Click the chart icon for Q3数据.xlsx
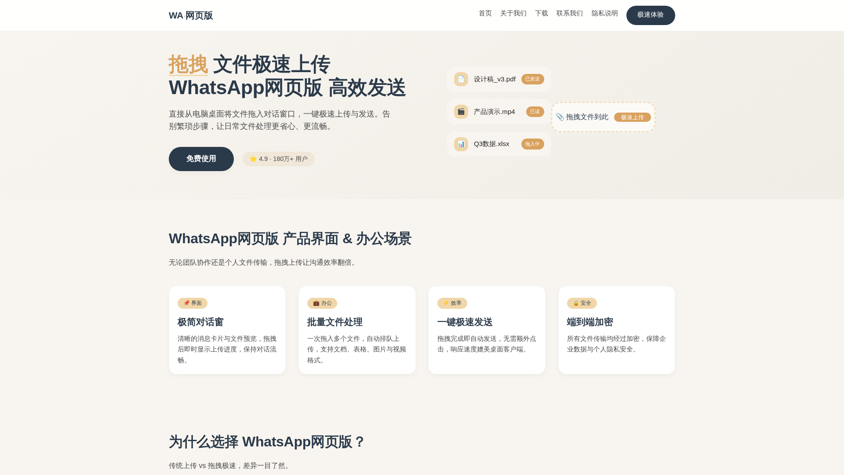 (461, 144)
